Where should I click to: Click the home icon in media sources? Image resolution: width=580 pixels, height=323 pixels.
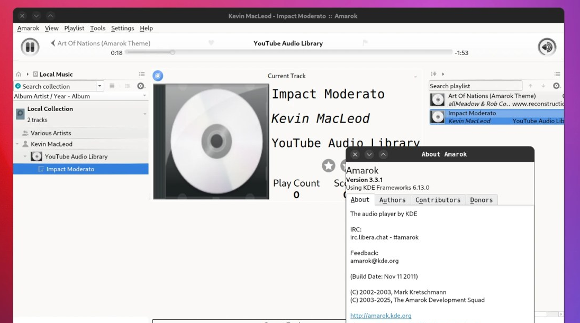(x=19, y=75)
